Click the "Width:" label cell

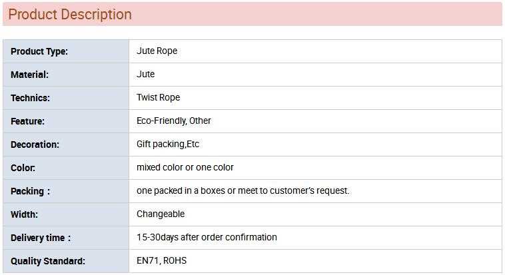25,214
